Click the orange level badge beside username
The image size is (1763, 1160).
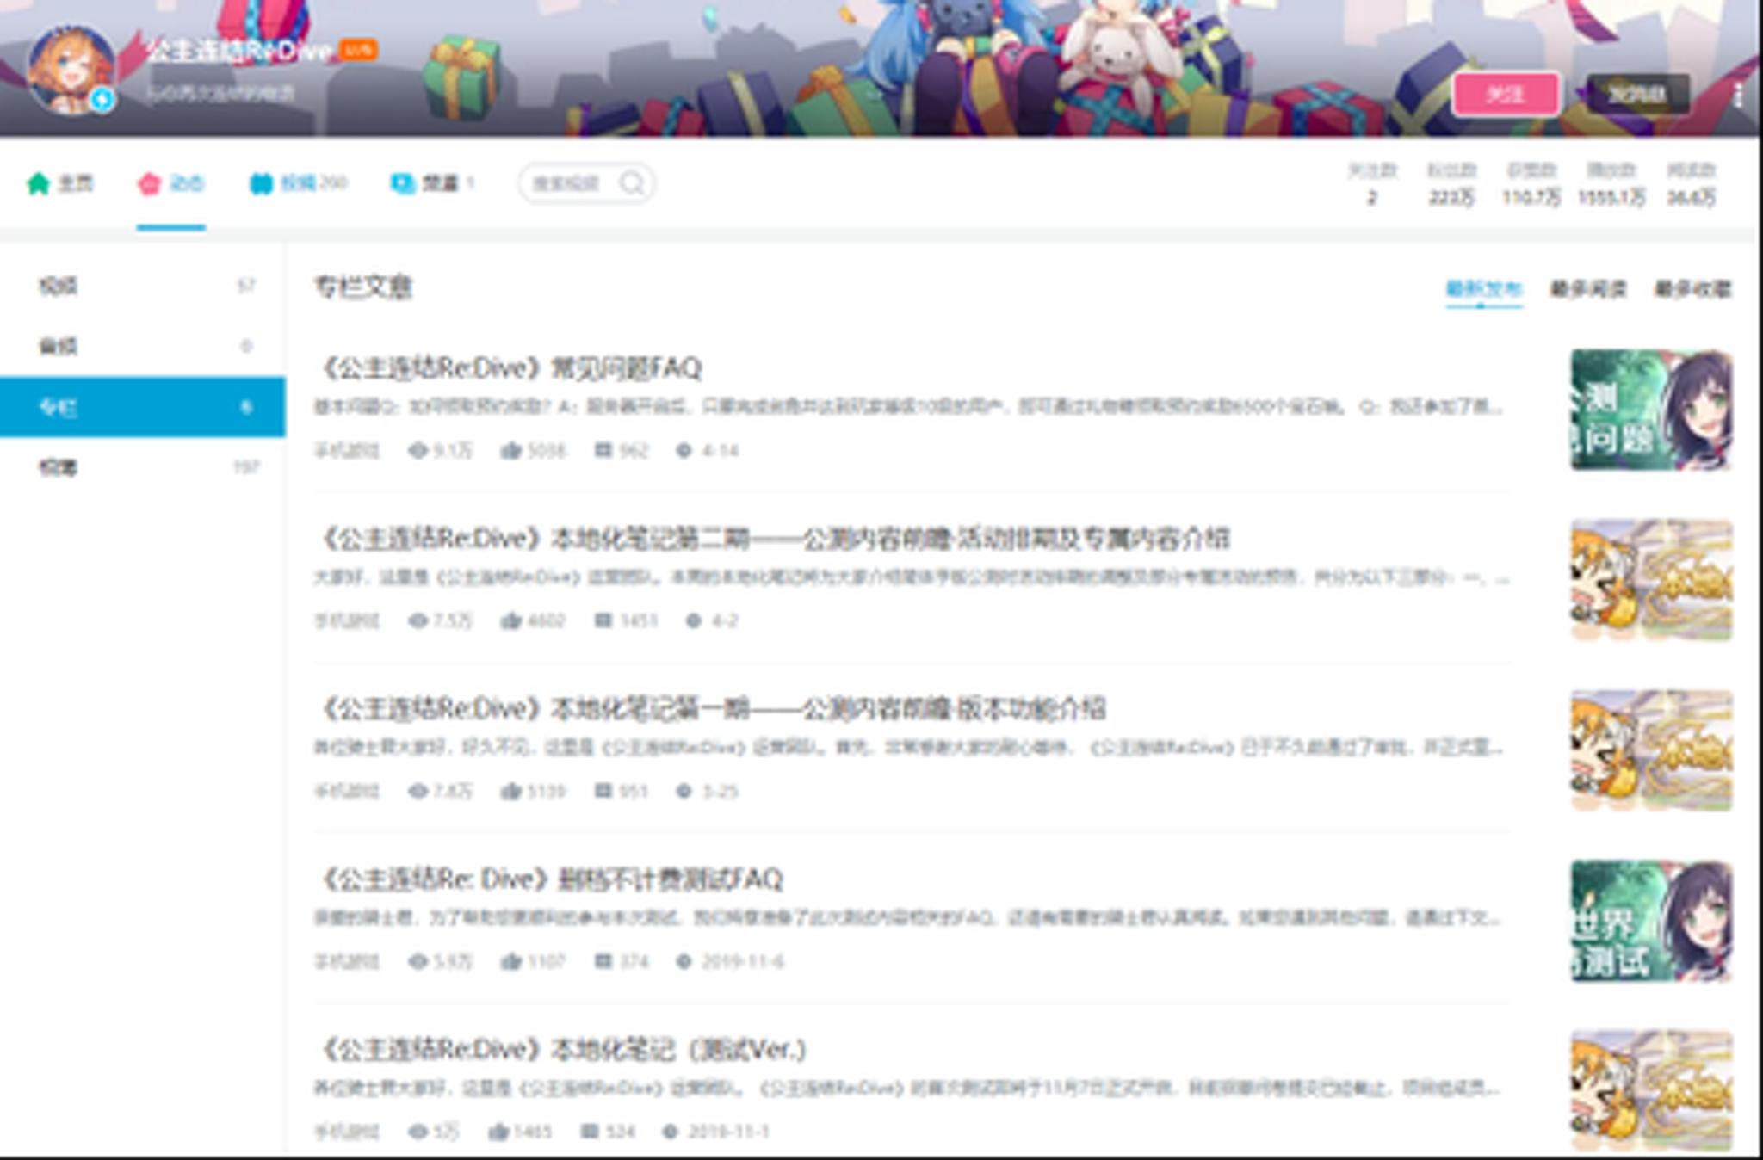358,50
